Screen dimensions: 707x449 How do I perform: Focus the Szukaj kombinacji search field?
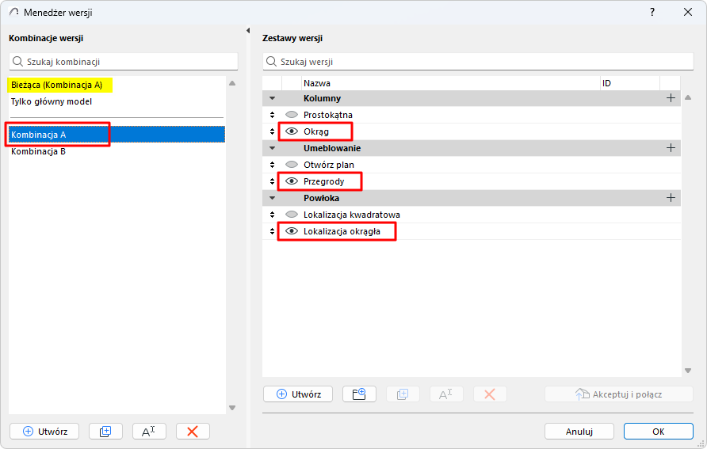(124, 62)
